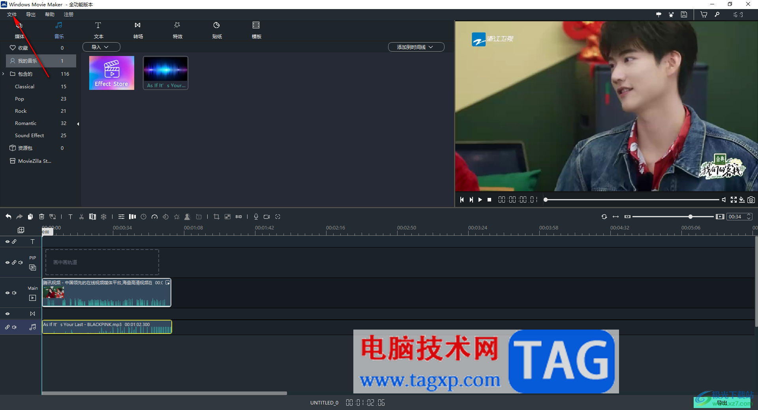Click the add track icon

click(21, 230)
